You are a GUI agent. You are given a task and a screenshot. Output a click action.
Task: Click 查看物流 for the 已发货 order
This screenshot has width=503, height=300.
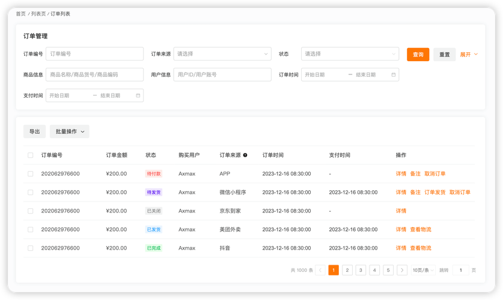[421, 230]
